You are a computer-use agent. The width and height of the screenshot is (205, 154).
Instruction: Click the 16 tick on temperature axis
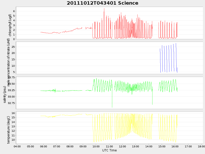point(13,113)
